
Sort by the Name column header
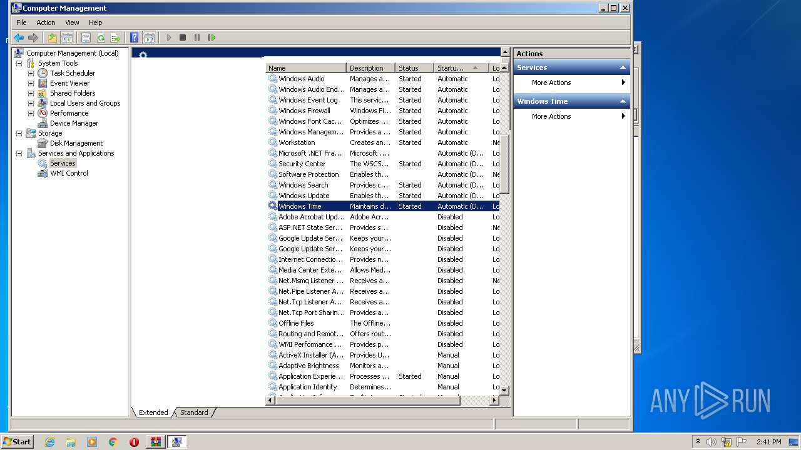click(x=305, y=68)
